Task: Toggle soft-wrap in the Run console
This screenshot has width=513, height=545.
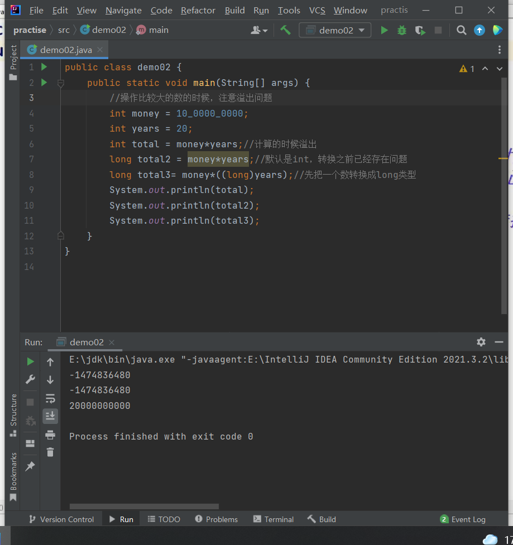Action: click(x=50, y=398)
